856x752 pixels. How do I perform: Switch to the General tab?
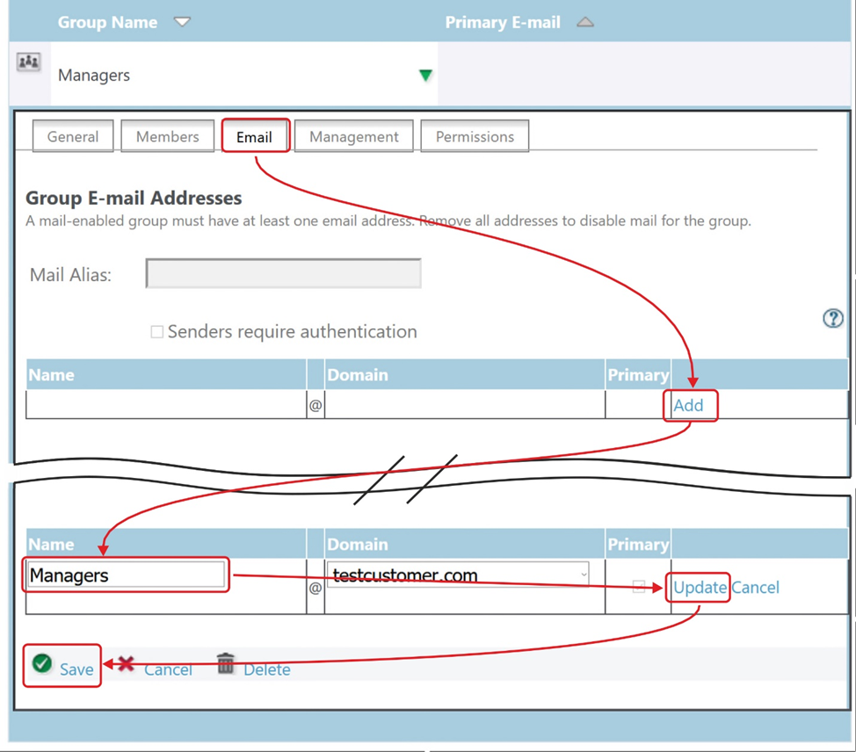pyautogui.click(x=73, y=137)
